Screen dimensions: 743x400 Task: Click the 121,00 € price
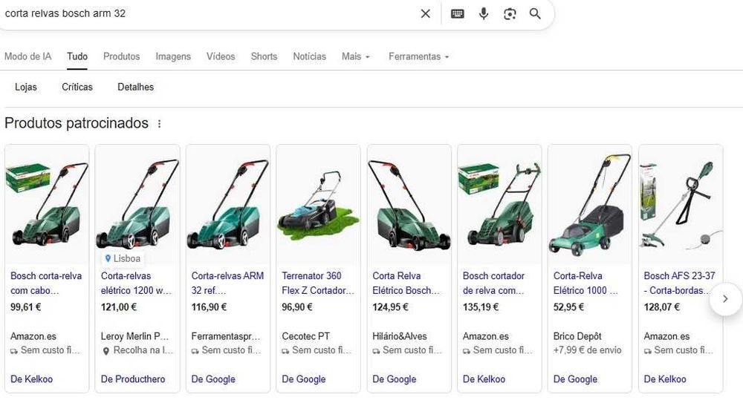pyautogui.click(x=119, y=307)
